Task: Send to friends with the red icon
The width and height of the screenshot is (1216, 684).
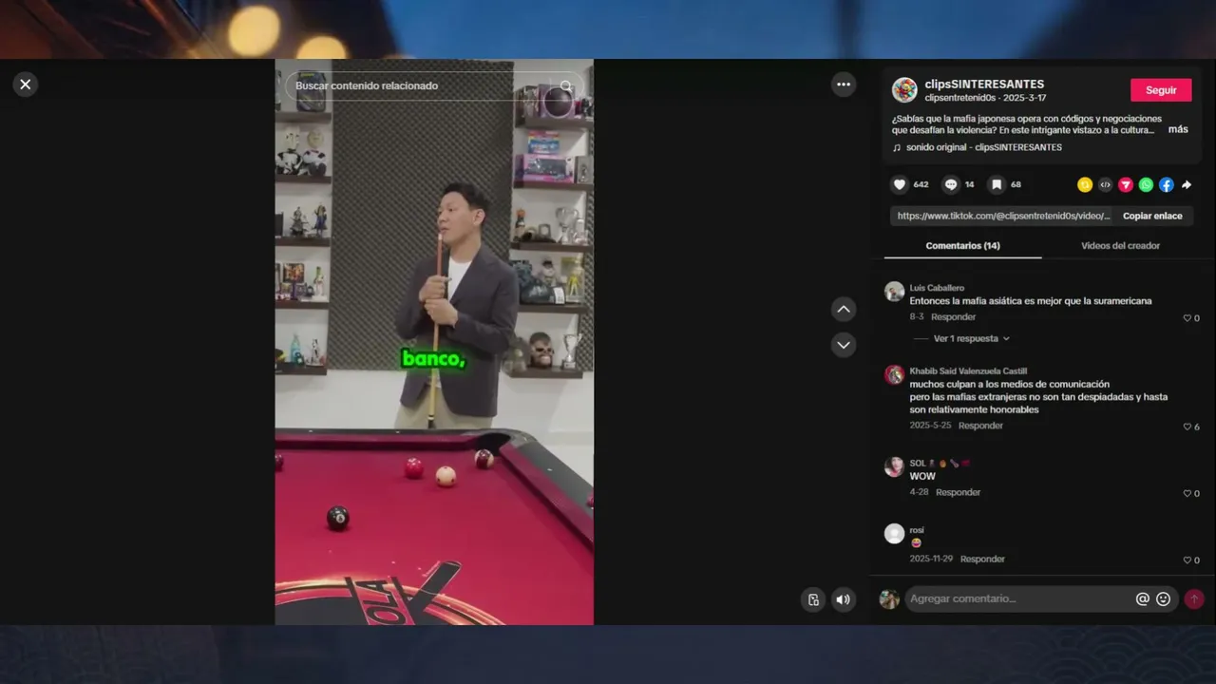Action: pyautogui.click(x=1126, y=185)
